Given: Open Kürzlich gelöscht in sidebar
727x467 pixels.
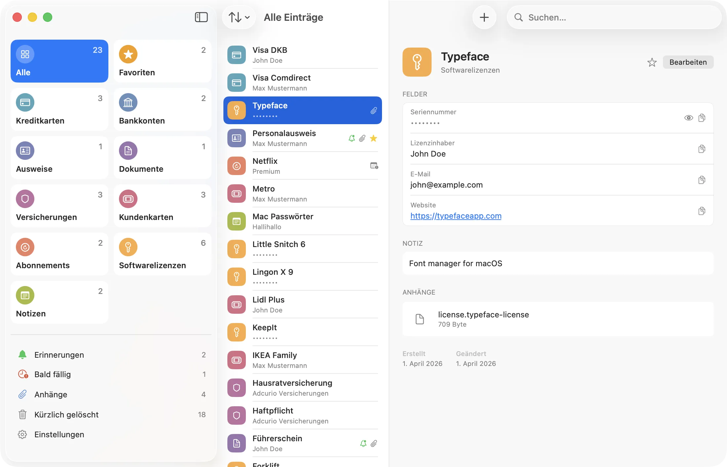Looking at the screenshot, I should [66, 414].
